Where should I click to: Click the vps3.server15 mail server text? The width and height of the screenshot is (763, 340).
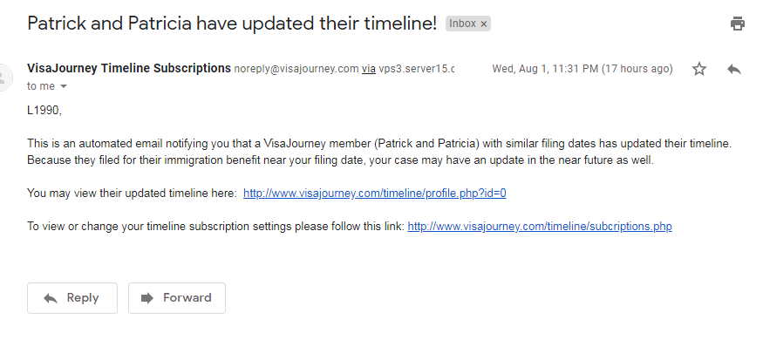(417, 69)
